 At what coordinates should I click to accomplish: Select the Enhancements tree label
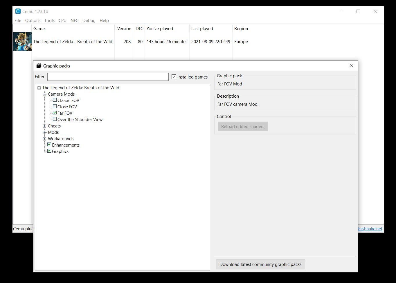click(66, 145)
